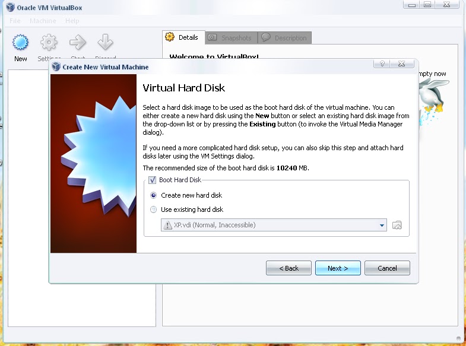Click the Snapshots tab camera icon
Screen dimensions: 466x346
click(x=212, y=37)
